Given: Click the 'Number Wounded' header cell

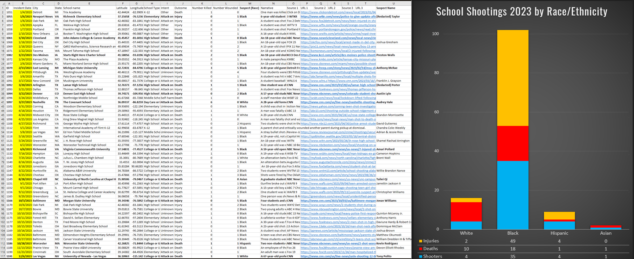Looking at the screenshot, I should coord(226,8).
